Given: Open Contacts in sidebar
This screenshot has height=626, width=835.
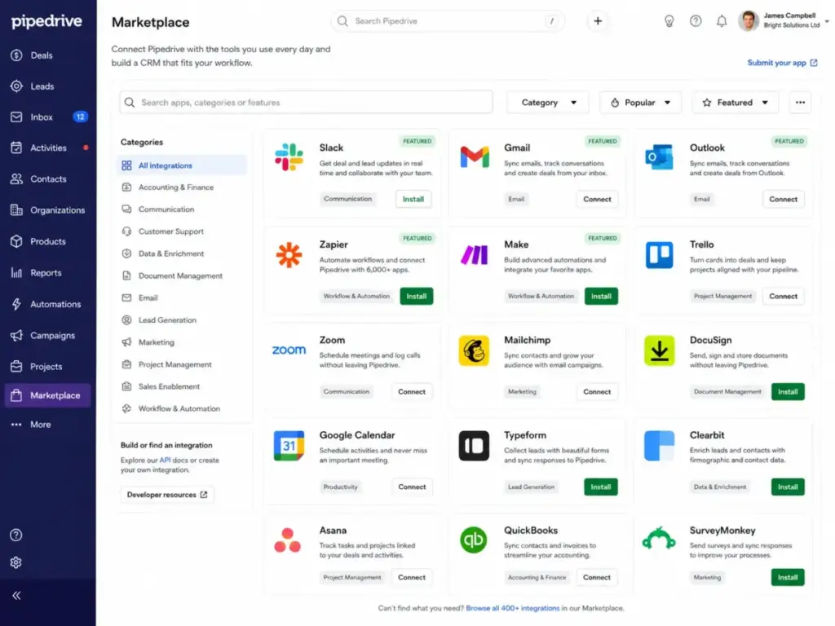Looking at the screenshot, I should click(48, 179).
